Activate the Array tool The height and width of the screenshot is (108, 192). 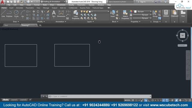pos(42,18)
